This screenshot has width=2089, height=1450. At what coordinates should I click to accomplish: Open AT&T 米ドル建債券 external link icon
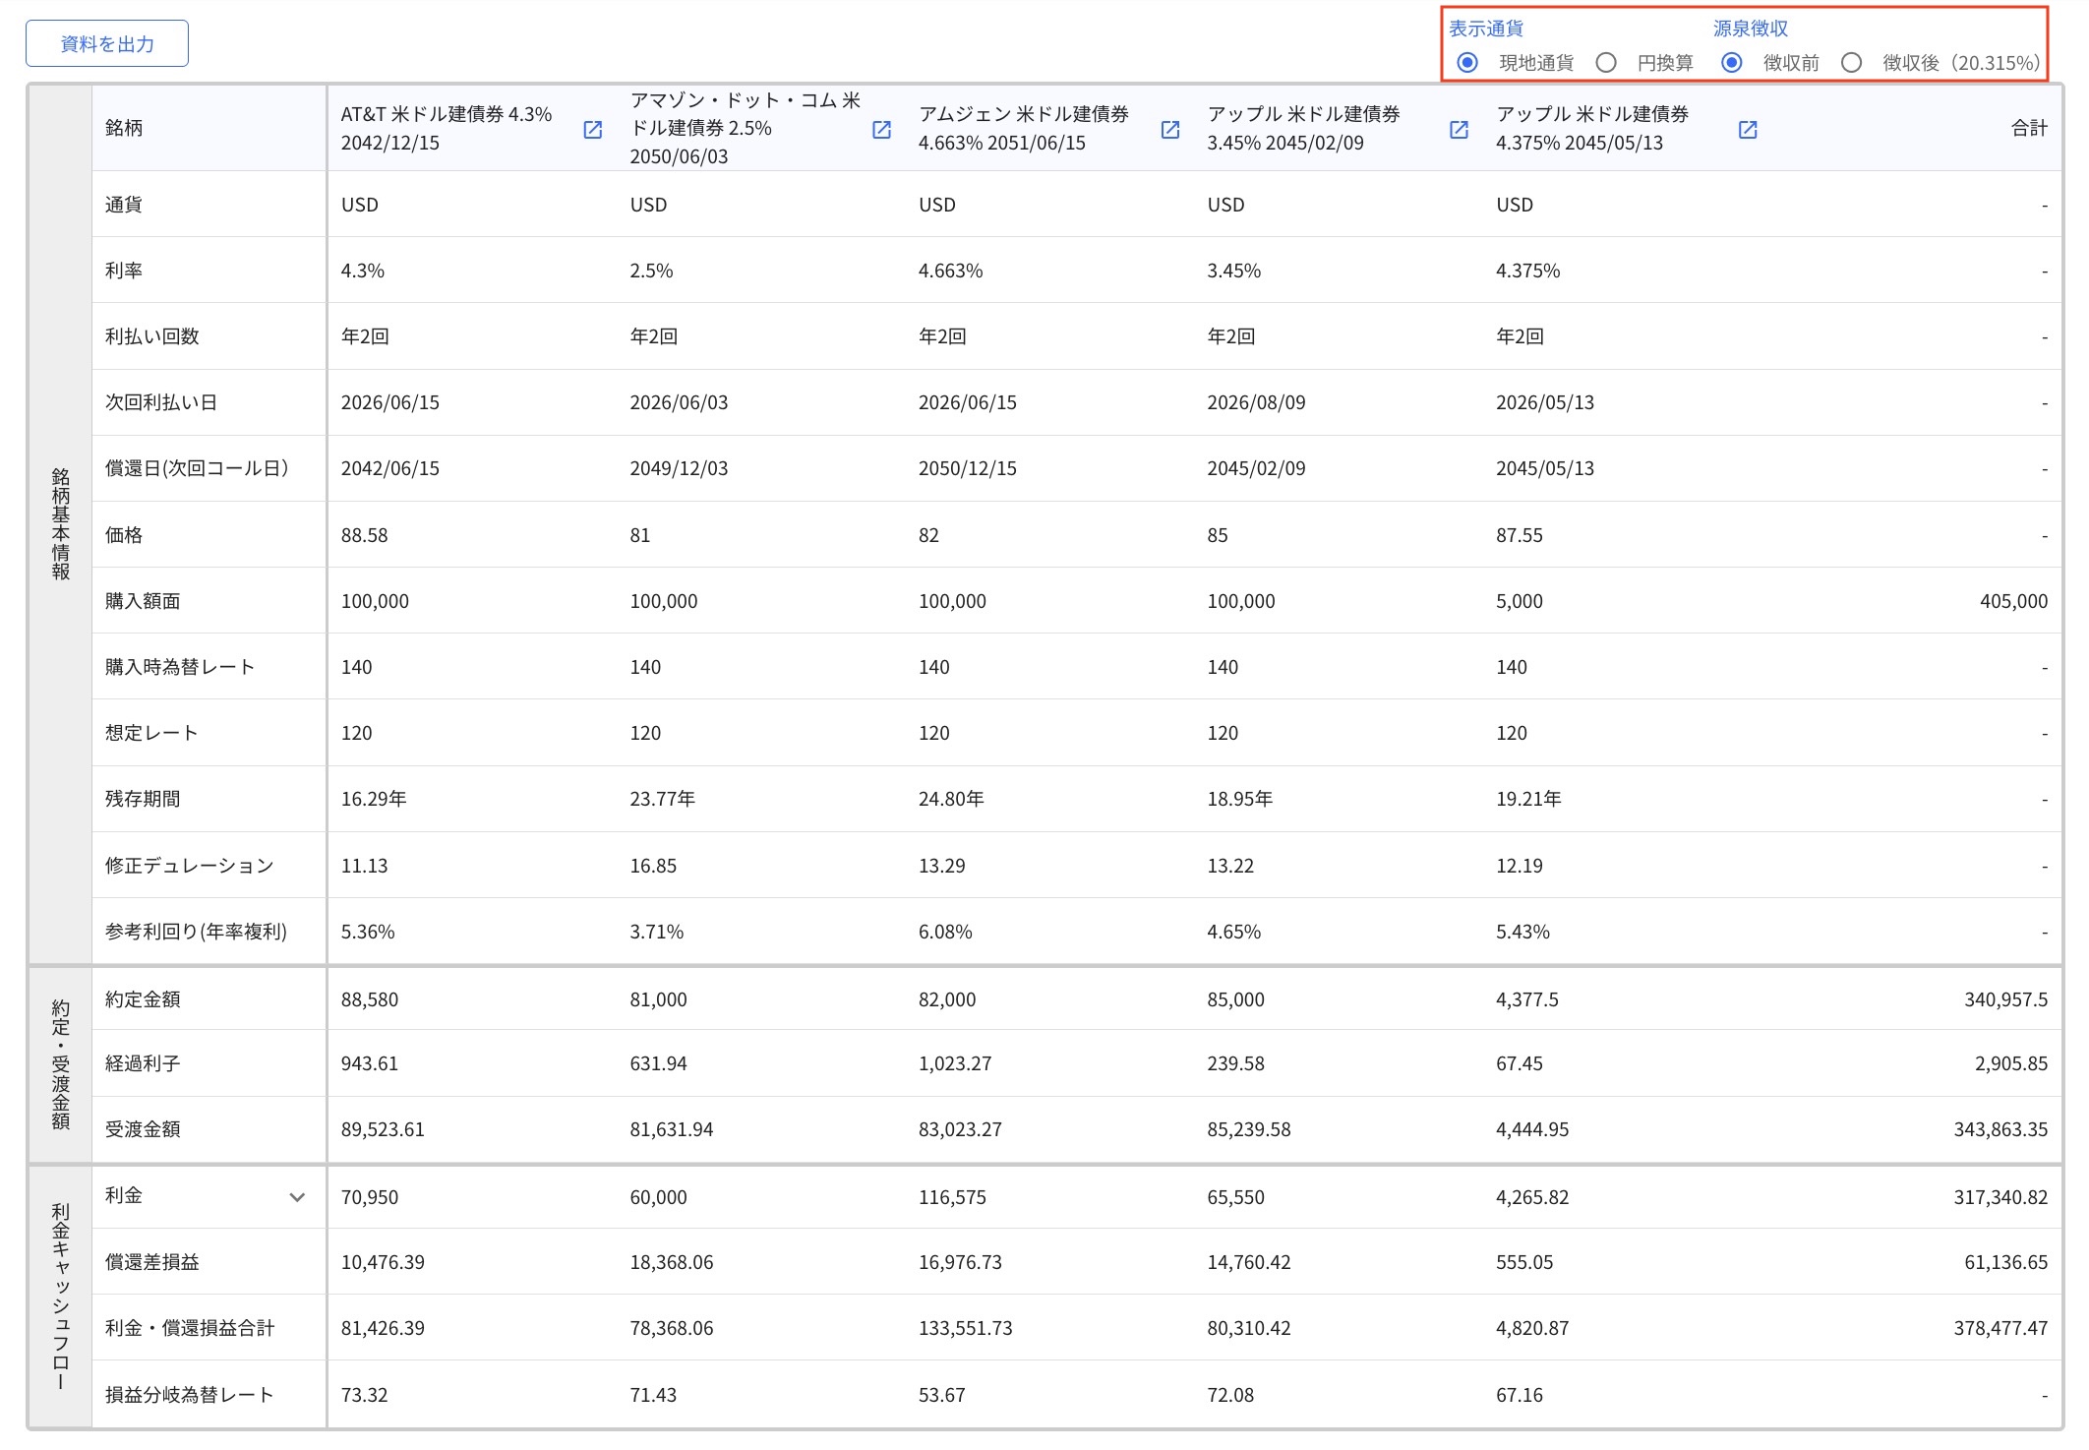click(x=592, y=129)
